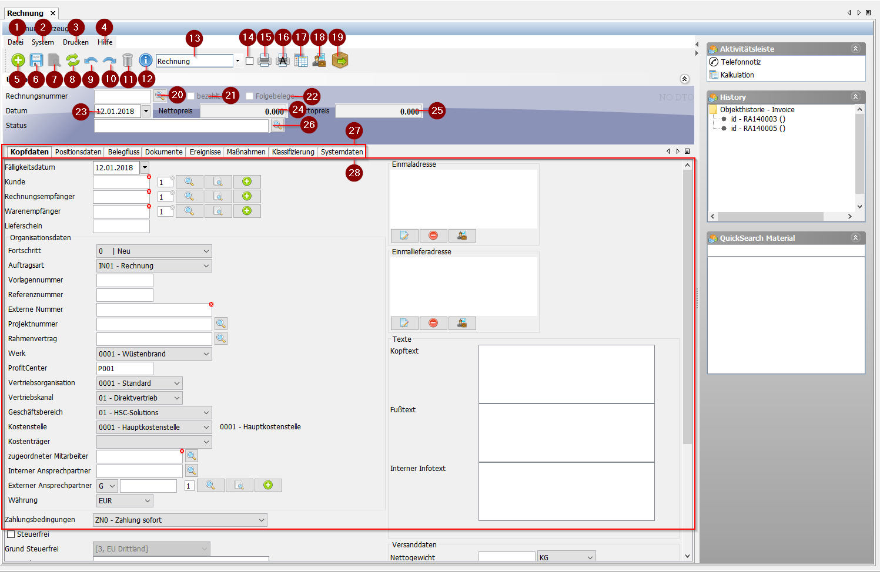
Task: Click Telefonnotiz in Aktivitätsleiste
Action: pos(741,62)
